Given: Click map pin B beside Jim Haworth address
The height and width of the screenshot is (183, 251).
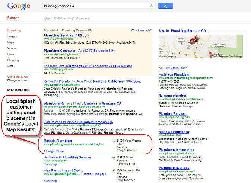Looking at the screenshot, I should [114, 158].
